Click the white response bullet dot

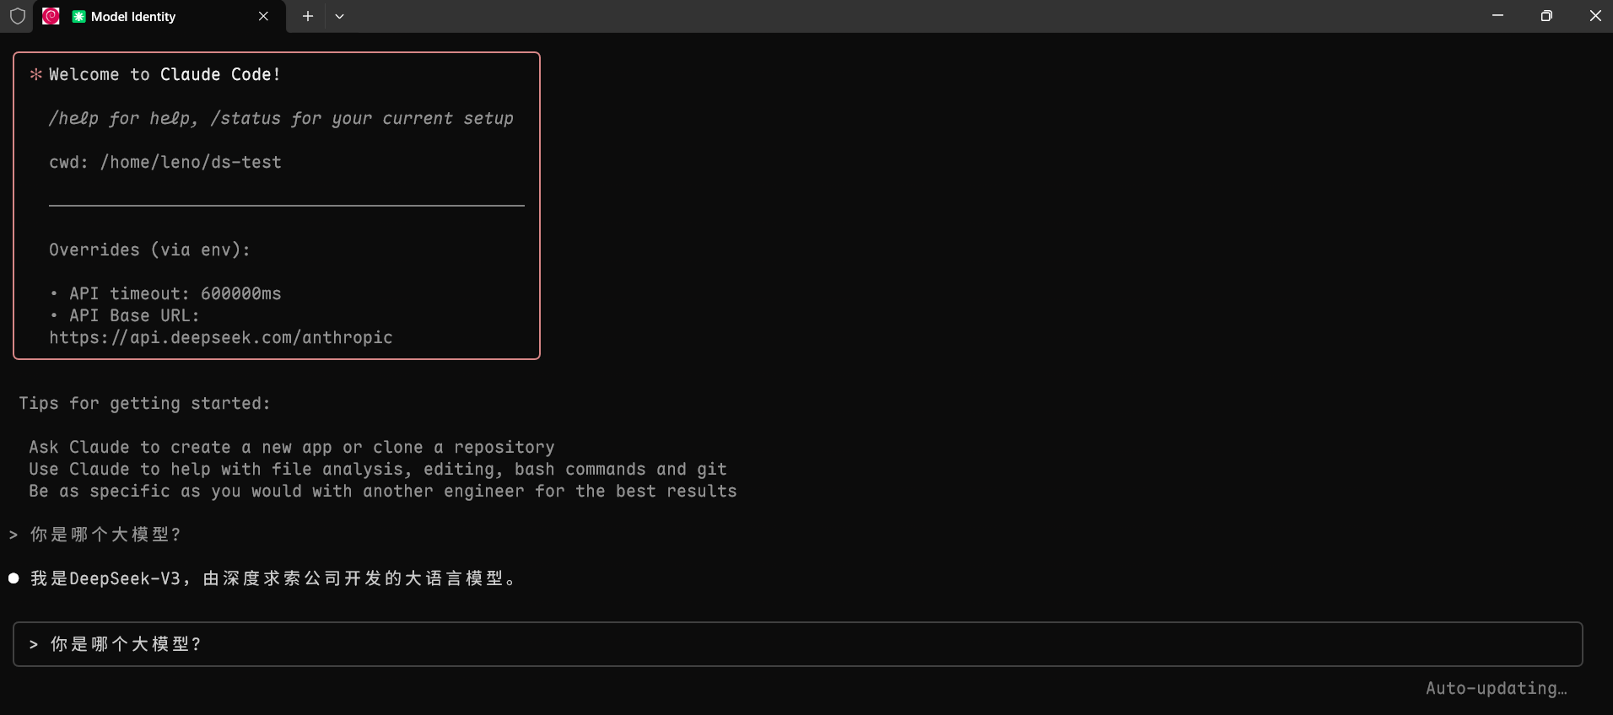(x=13, y=578)
